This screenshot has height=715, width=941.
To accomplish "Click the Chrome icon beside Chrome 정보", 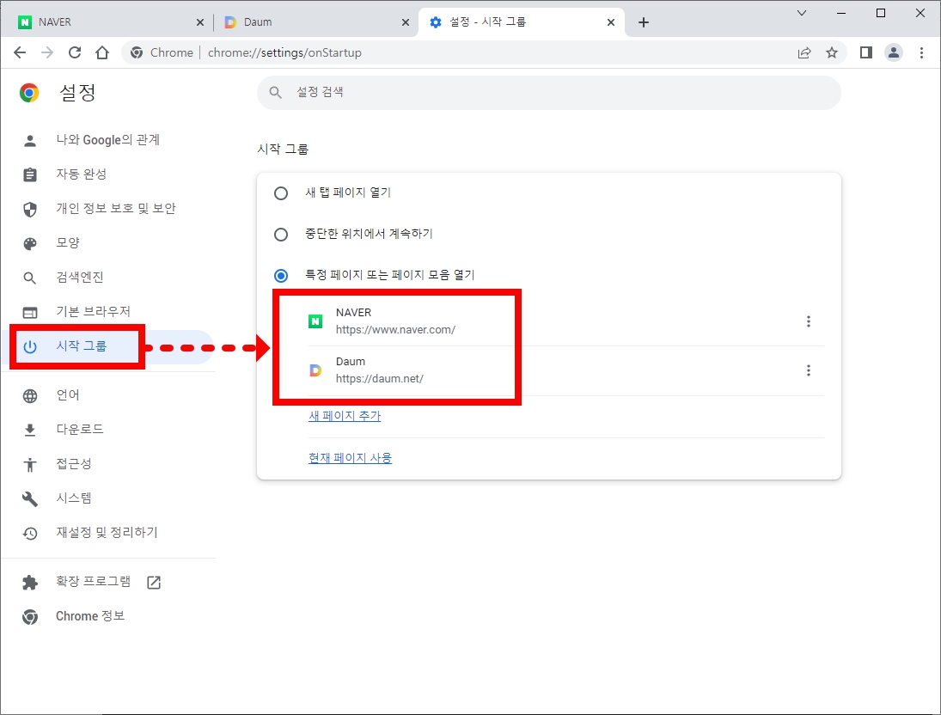I will [x=29, y=616].
